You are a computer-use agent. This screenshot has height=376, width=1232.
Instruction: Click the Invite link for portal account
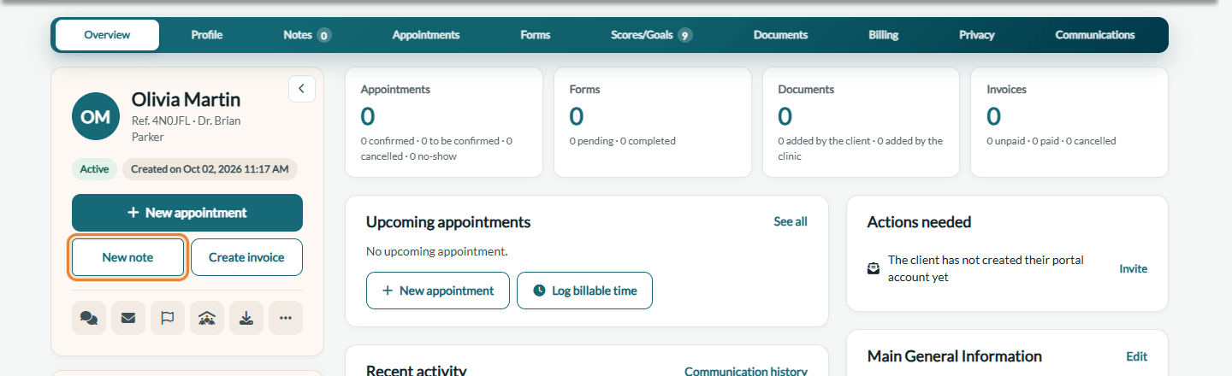[x=1134, y=268]
